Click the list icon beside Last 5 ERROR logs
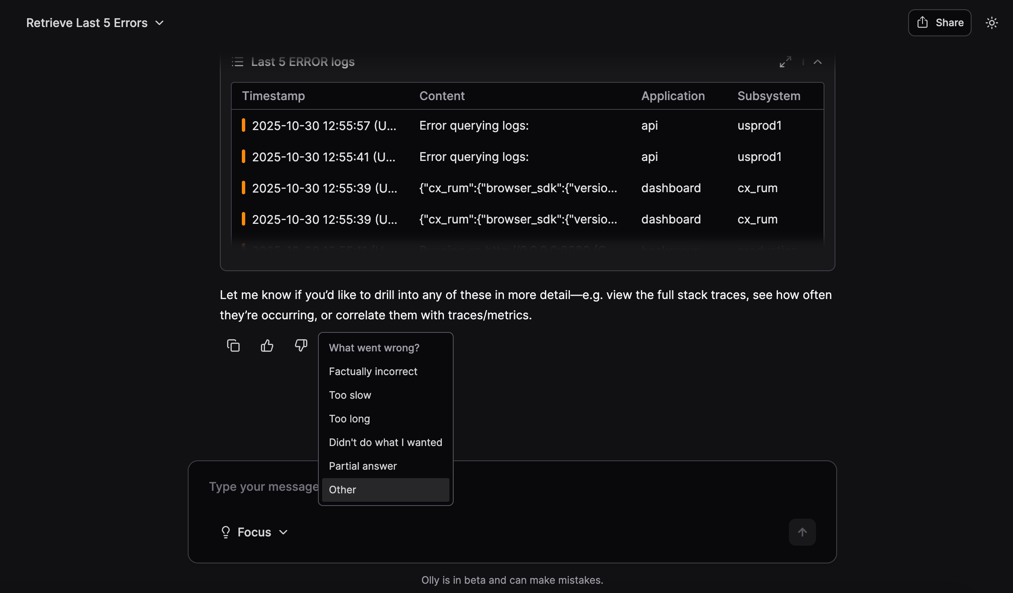The height and width of the screenshot is (593, 1013). tap(238, 62)
